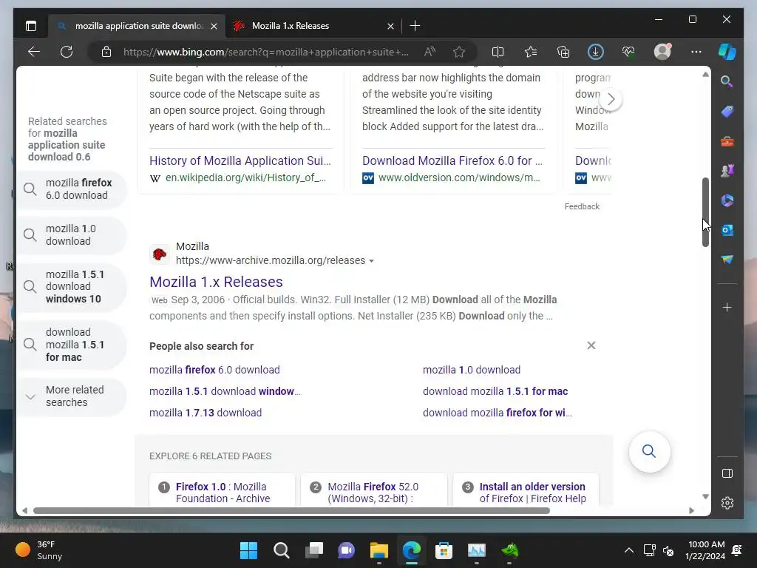Open Mozilla Firefox 52.0 related page card
This screenshot has height=568, width=757.
[373, 490]
